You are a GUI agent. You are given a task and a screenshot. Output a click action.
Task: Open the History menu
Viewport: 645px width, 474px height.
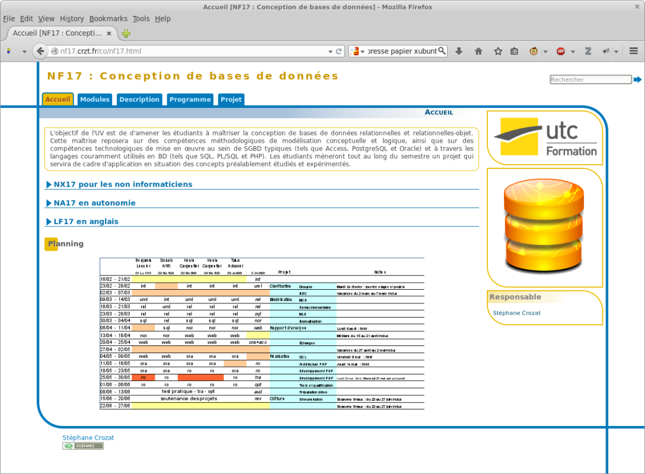click(72, 18)
